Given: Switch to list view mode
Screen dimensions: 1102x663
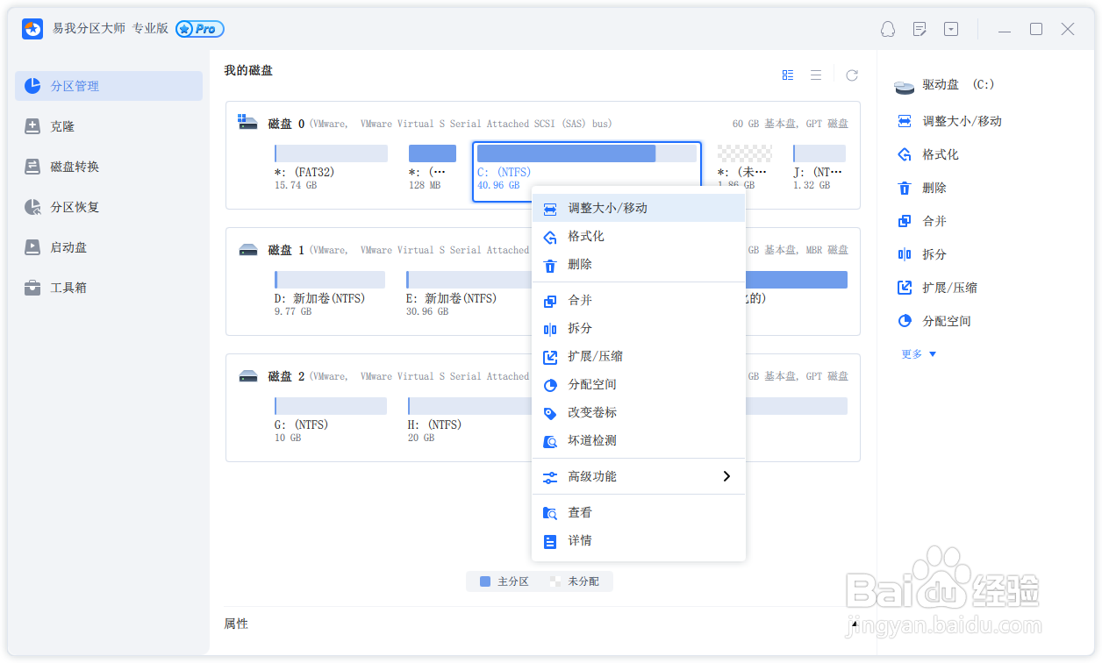Looking at the screenshot, I should pyautogui.click(x=815, y=75).
